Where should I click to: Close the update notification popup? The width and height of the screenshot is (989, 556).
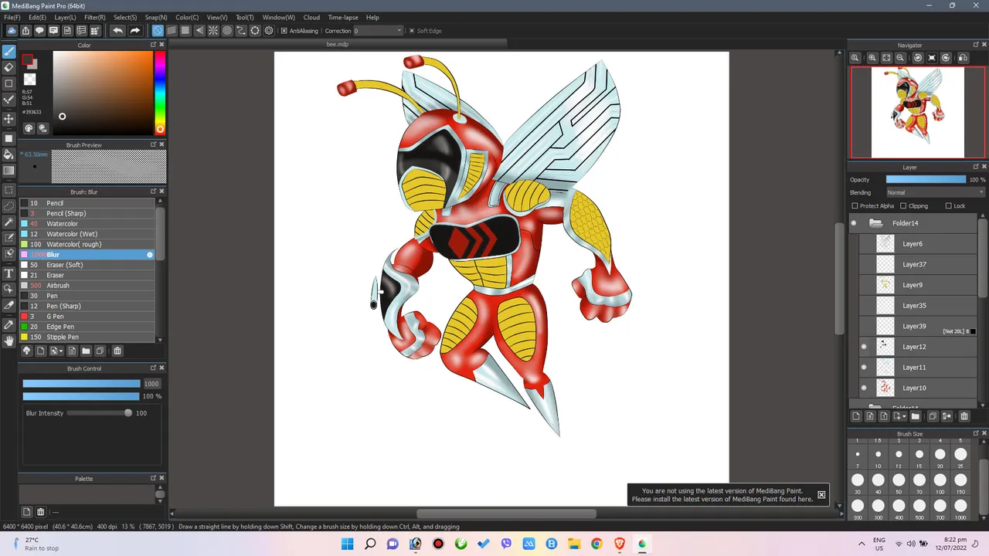click(x=821, y=495)
